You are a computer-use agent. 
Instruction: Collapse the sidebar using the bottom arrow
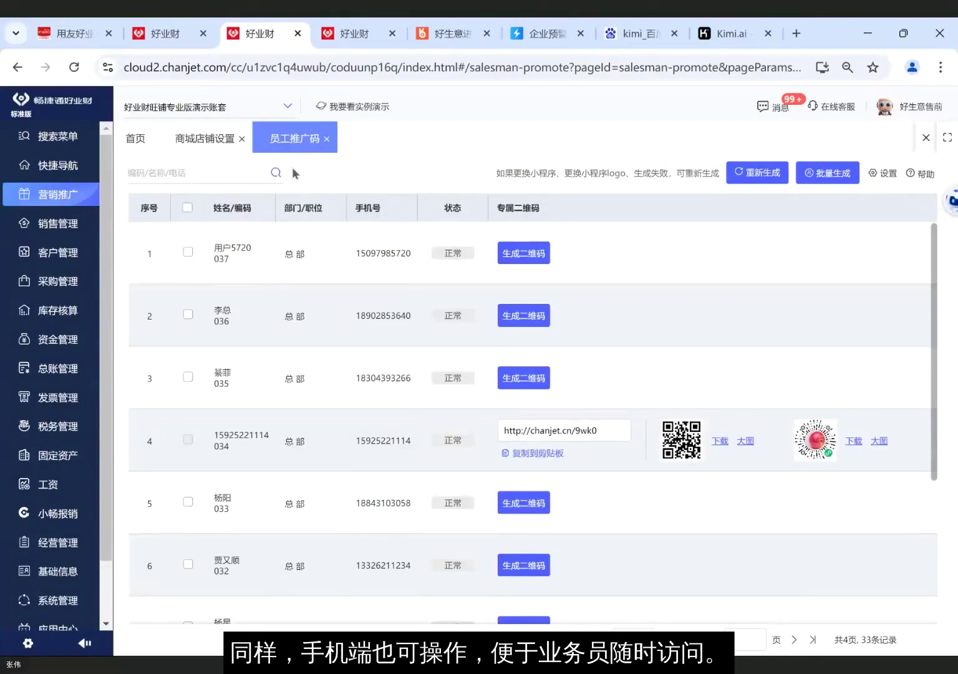pyautogui.click(x=84, y=643)
